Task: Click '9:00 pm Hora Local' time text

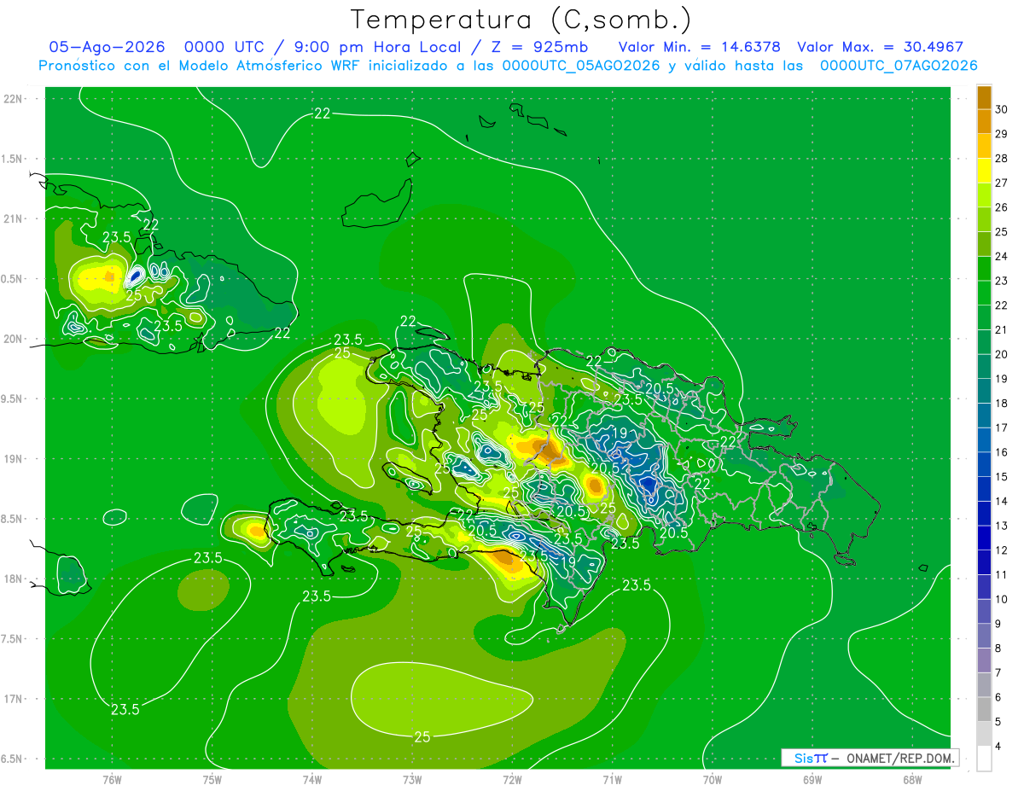Action: (x=367, y=47)
